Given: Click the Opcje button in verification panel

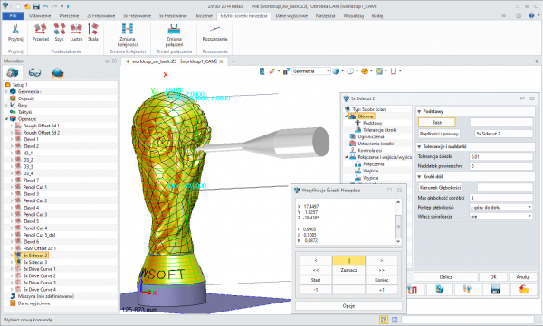Looking at the screenshot, I should click(x=348, y=306).
